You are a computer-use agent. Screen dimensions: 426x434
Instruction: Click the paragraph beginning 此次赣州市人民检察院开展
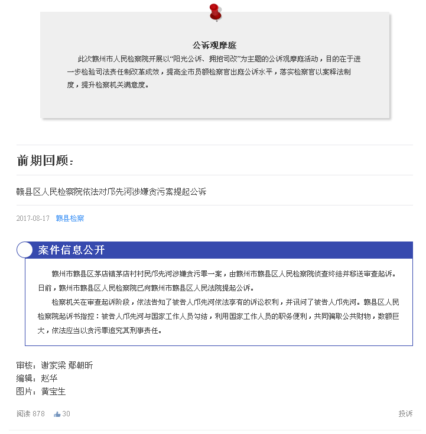click(x=213, y=72)
